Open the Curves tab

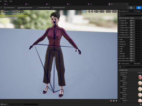click(x=137, y=11)
